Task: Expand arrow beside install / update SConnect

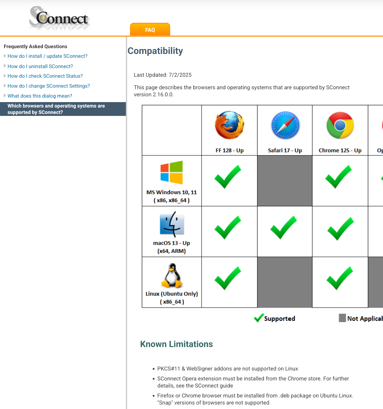Action: coord(5,56)
